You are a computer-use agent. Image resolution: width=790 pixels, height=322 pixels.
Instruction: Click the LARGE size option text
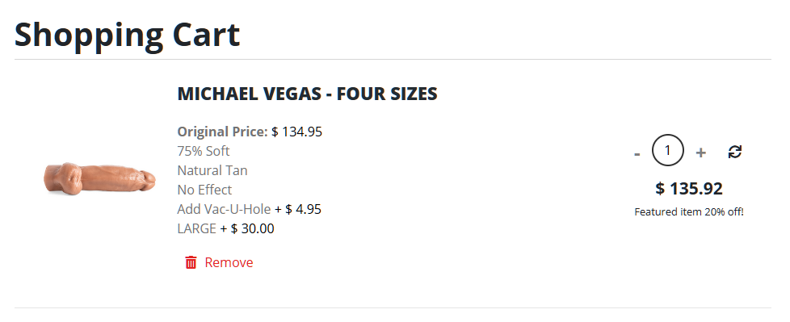[x=196, y=228]
